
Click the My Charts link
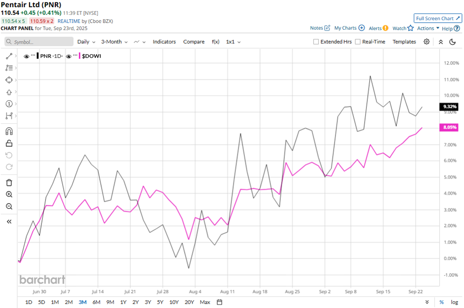(346, 28)
